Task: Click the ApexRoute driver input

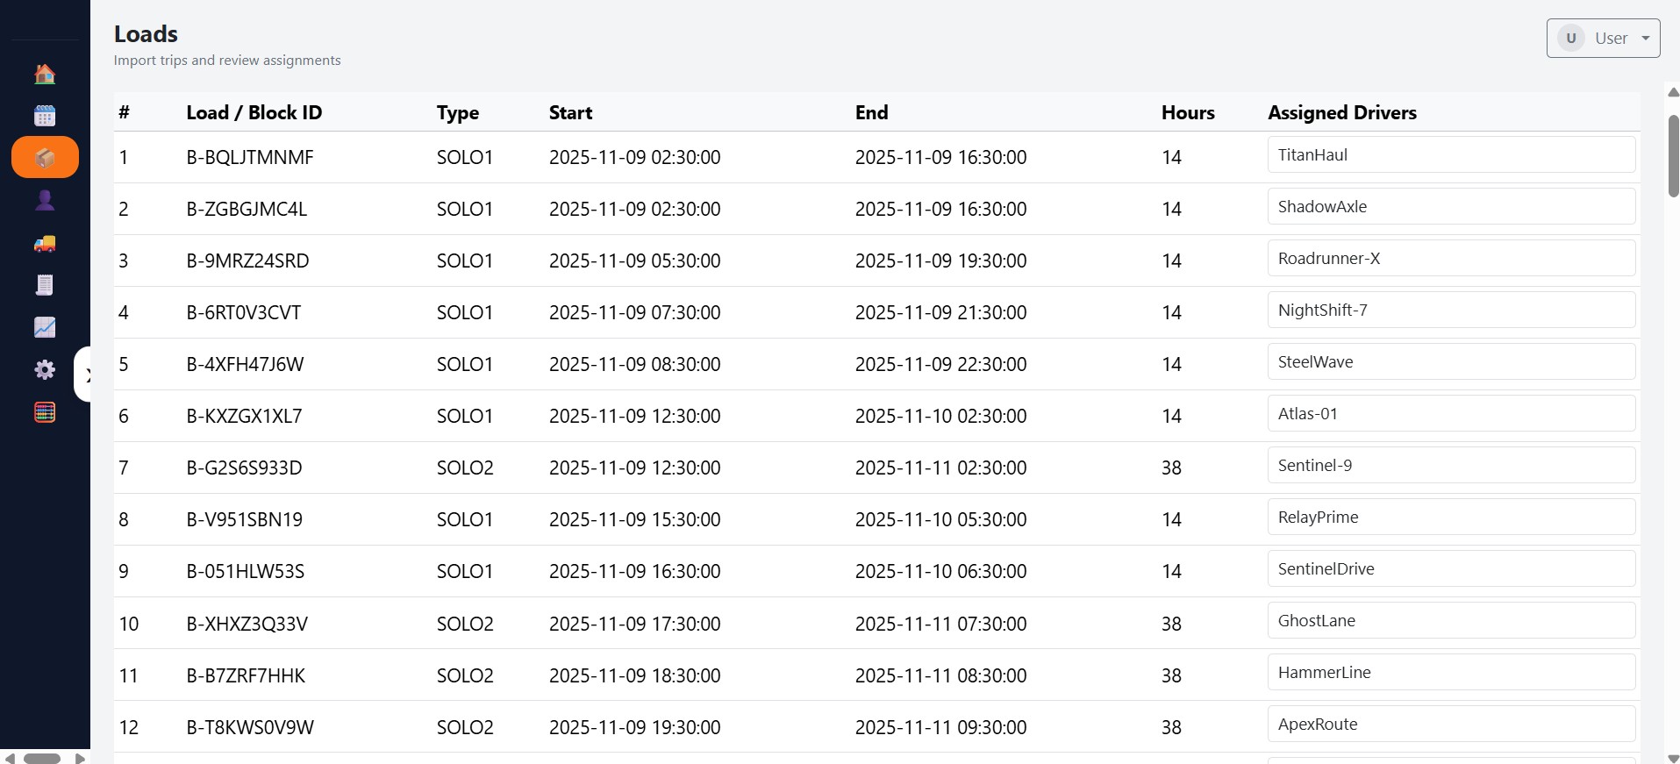Action: click(1451, 725)
